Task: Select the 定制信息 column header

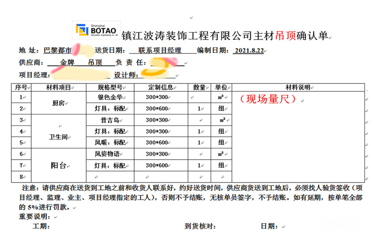Action: 161,87
